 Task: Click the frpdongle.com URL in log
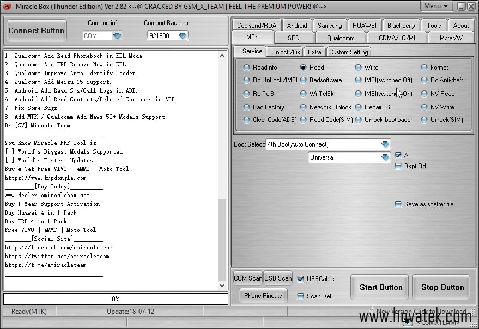[x=46, y=178]
